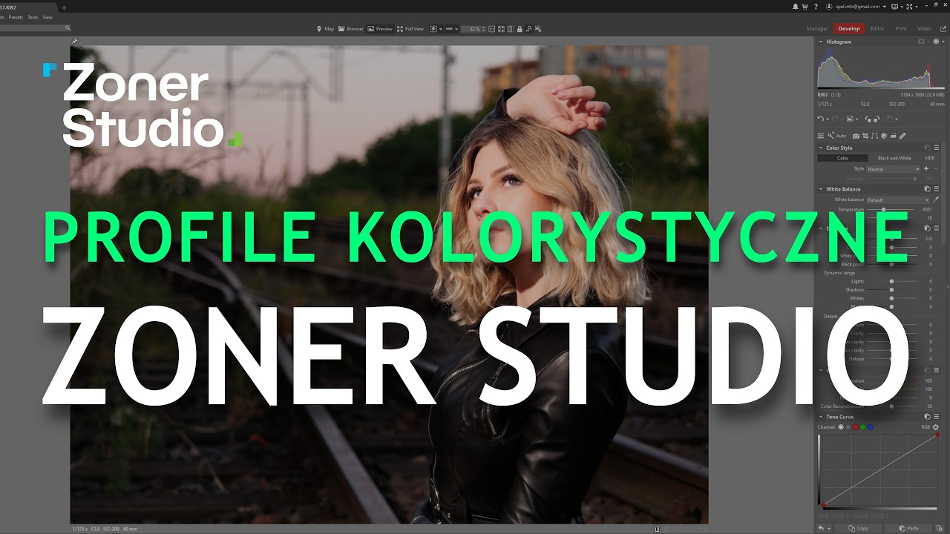
Task: Click the Copy settings button
Action: (858, 528)
